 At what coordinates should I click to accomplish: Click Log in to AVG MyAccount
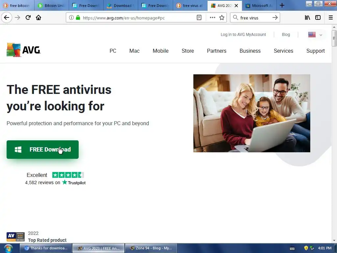(243, 34)
